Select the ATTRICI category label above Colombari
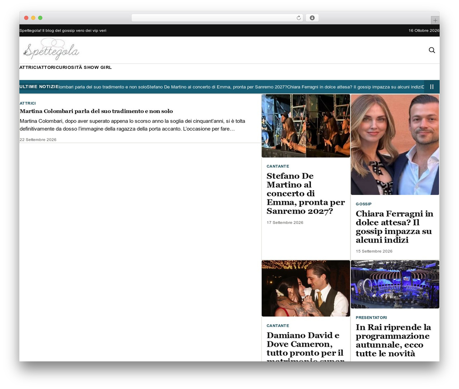Image resolution: width=459 pixels, height=389 pixels. click(x=28, y=103)
